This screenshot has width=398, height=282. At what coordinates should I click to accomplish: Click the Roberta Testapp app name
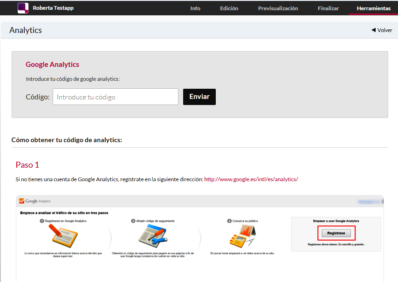click(53, 8)
